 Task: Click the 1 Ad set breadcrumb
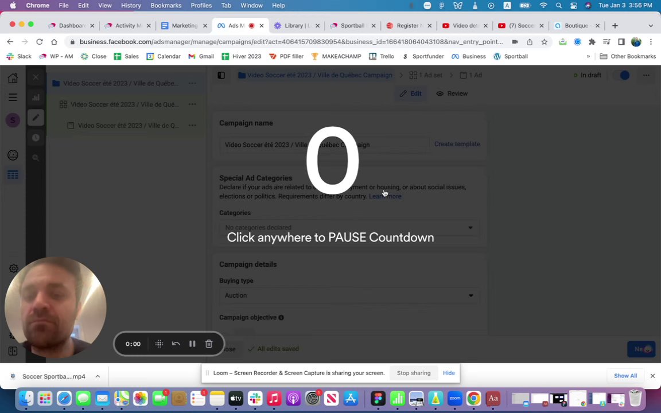coord(426,75)
